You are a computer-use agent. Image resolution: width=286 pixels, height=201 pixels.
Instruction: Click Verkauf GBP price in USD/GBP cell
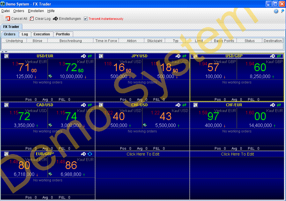pyautogui.click(x=213, y=67)
